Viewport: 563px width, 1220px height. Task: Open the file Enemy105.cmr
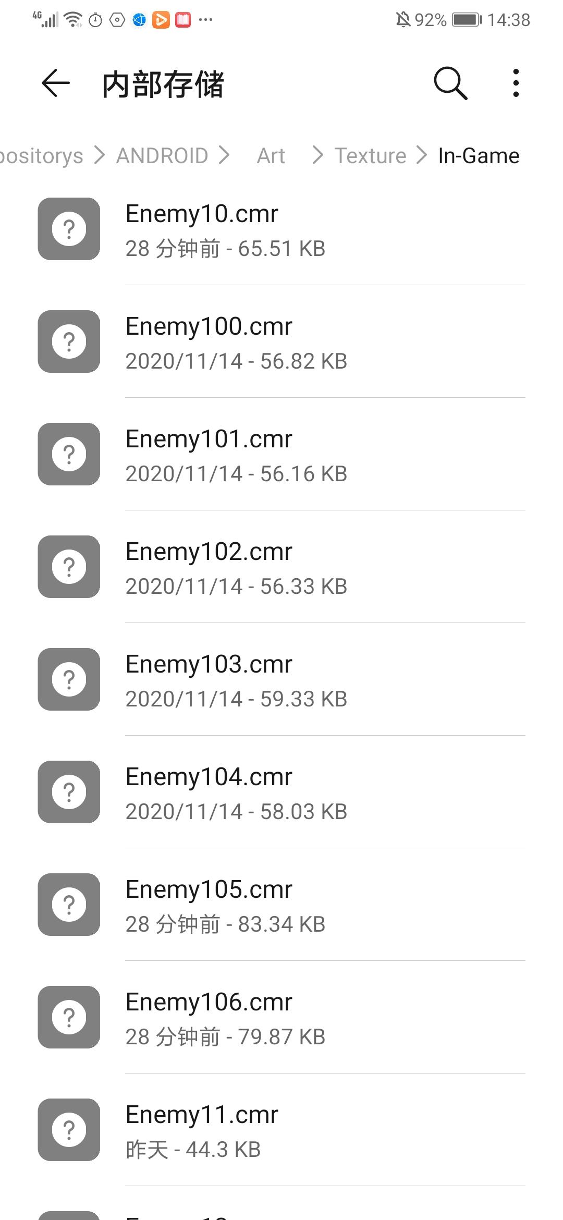coord(281,905)
